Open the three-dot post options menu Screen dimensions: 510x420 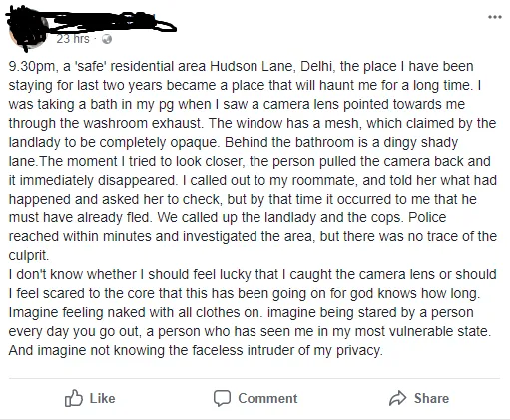[x=495, y=17]
